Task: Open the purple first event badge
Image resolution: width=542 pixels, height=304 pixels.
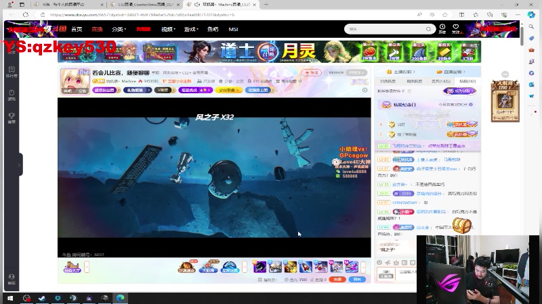Action: 106,90
